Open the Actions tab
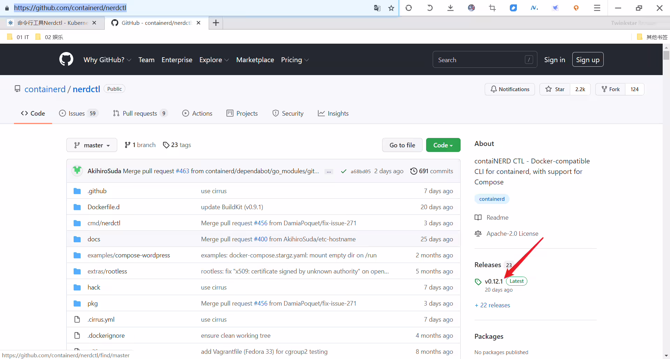Image resolution: width=670 pixels, height=359 pixels. [x=197, y=113]
